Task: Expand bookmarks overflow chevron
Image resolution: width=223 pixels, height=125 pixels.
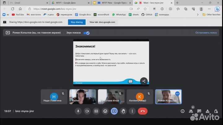Action: tap(198, 15)
